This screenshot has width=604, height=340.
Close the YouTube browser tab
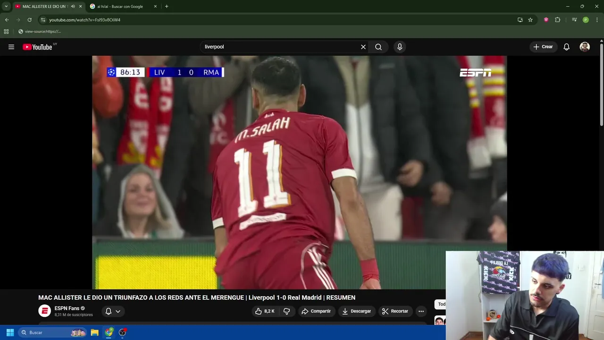[80, 7]
